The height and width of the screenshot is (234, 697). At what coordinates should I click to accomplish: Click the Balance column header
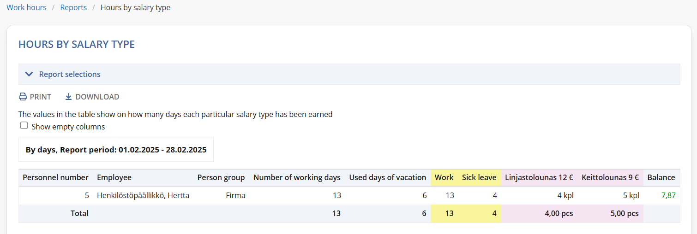[x=661, y=177]
